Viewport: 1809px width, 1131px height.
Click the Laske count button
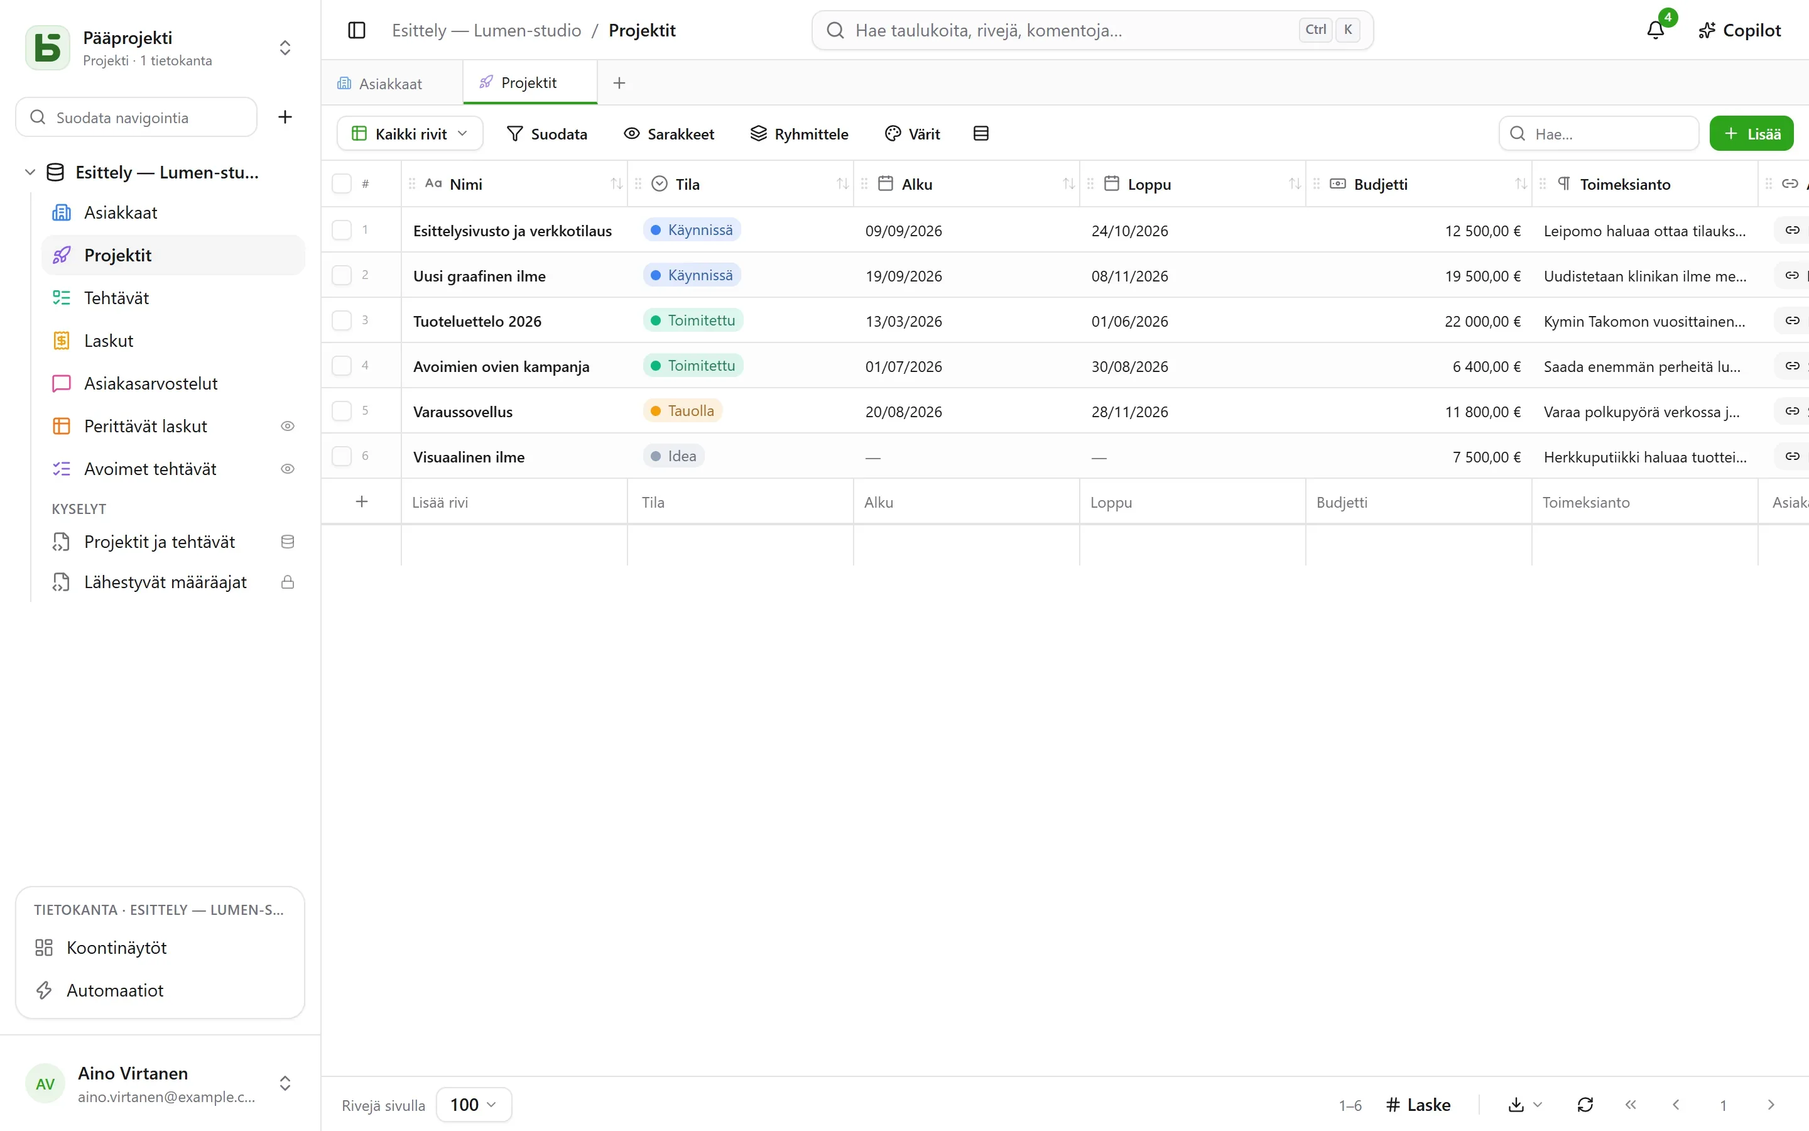(1418, 1105)
